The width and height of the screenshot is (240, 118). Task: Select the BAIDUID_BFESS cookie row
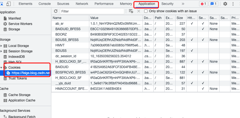coord(146,29)
